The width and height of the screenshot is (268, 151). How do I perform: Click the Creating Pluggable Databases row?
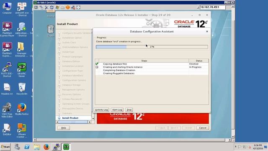tap(152, 73)
